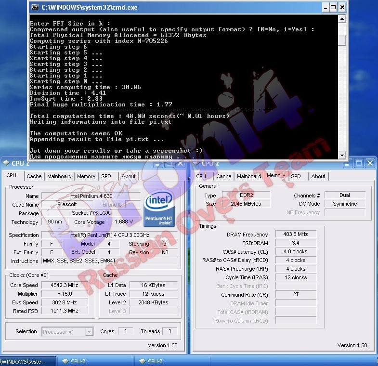The width and height of the screenshot is (378, 366).
Task: Open the Mainboard tab in left CPU-Z window
Action: [x=59, y=176]
